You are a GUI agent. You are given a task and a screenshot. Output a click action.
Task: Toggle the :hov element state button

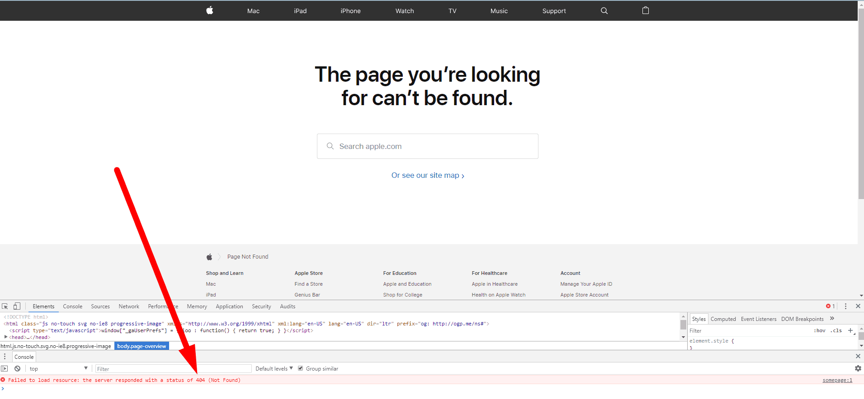click(x=820, y=330)
